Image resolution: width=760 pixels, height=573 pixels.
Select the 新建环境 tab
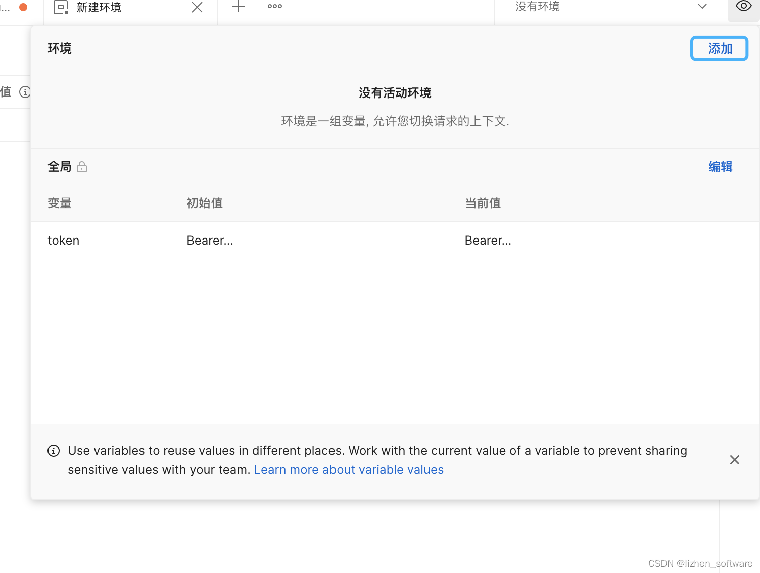tap(130, 8)
